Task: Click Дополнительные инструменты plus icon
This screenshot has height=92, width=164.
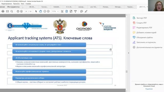Action: point(134,47)
